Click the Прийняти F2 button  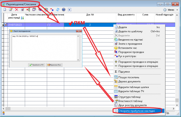tap(37, 65)
